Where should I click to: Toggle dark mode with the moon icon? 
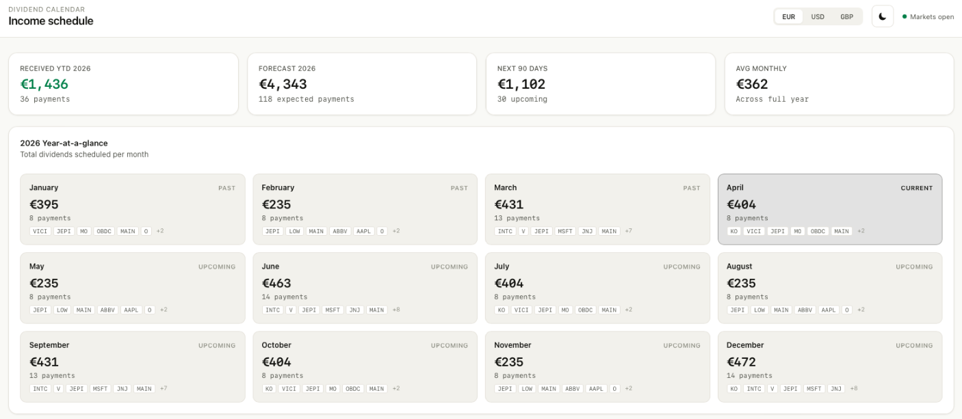click(x=883, y=16)
